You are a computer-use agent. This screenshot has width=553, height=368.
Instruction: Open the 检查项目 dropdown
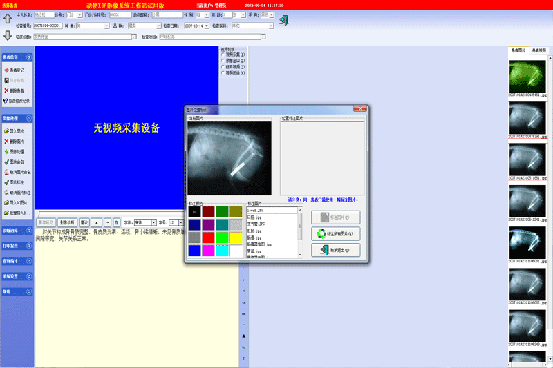[263, 37]
